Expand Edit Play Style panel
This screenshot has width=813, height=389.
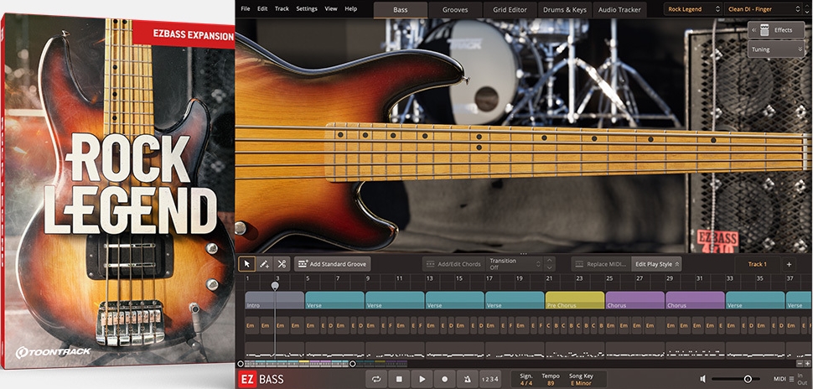click(x=656, y=264)
